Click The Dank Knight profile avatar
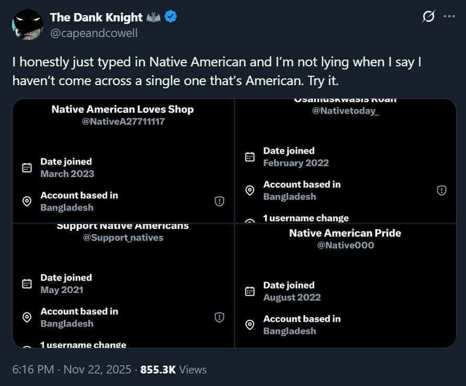 tap(27, 25)
